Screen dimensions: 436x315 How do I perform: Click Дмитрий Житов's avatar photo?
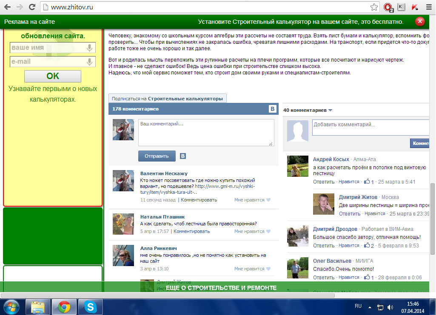tap(324, 204)
